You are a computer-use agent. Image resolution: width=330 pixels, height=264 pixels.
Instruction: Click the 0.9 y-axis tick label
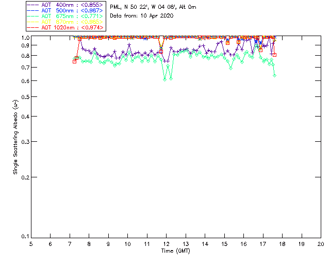[25, 45]
